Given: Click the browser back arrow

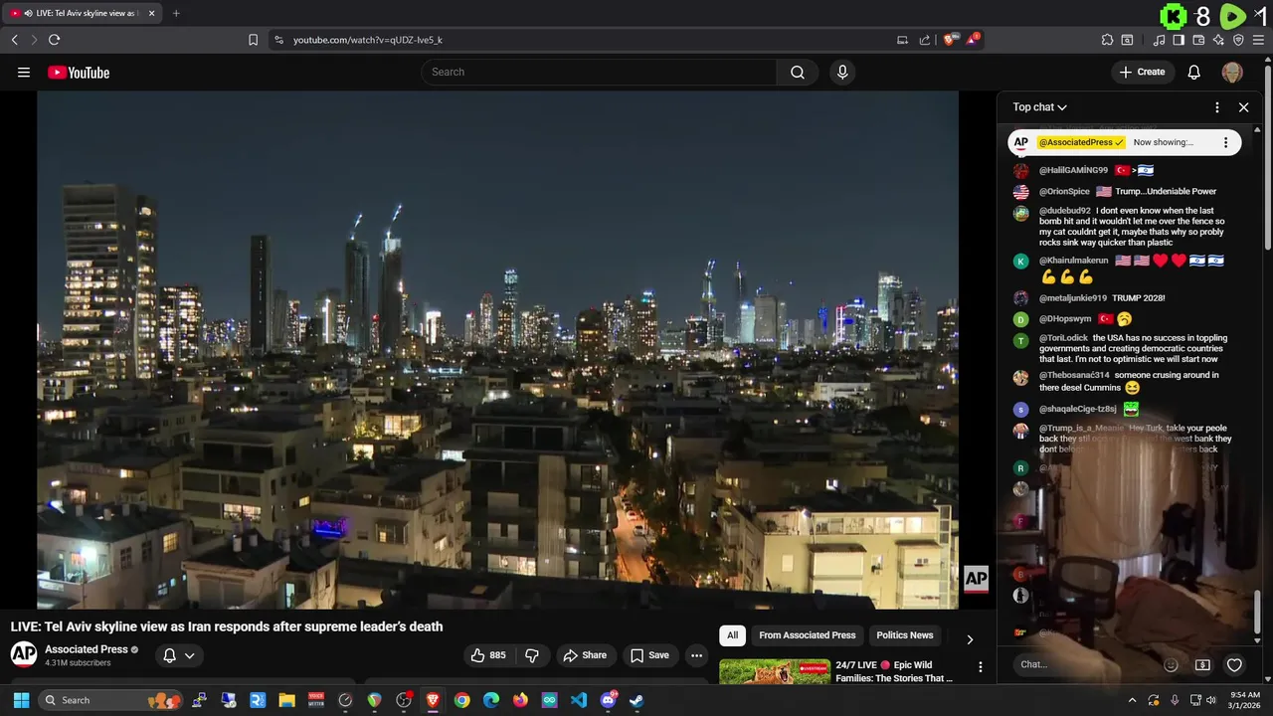Looking at the screenshot, I should point(14,40).
